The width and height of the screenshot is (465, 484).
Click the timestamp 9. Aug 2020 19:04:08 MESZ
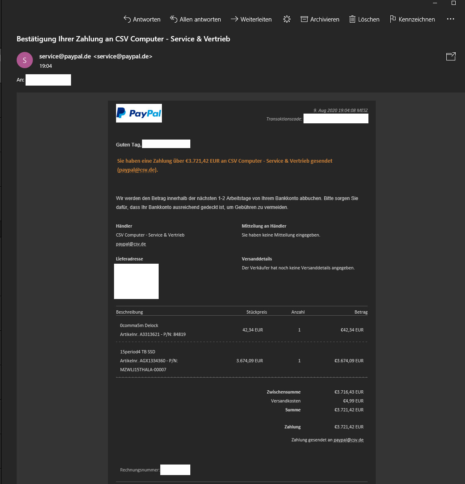tap(340, 110)
